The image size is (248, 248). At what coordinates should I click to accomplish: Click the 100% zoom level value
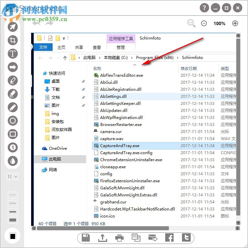tap(220, 23)
